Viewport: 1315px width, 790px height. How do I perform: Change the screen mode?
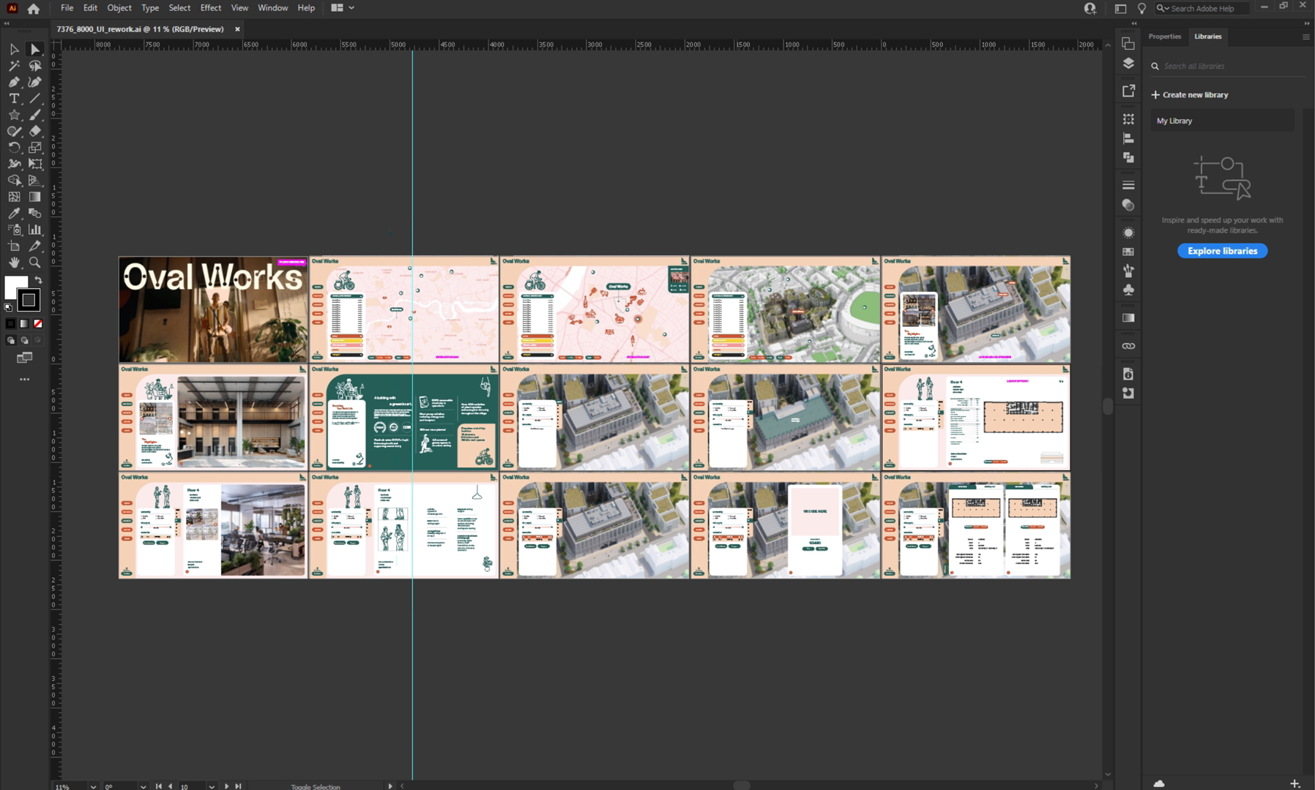pos(24,358)
